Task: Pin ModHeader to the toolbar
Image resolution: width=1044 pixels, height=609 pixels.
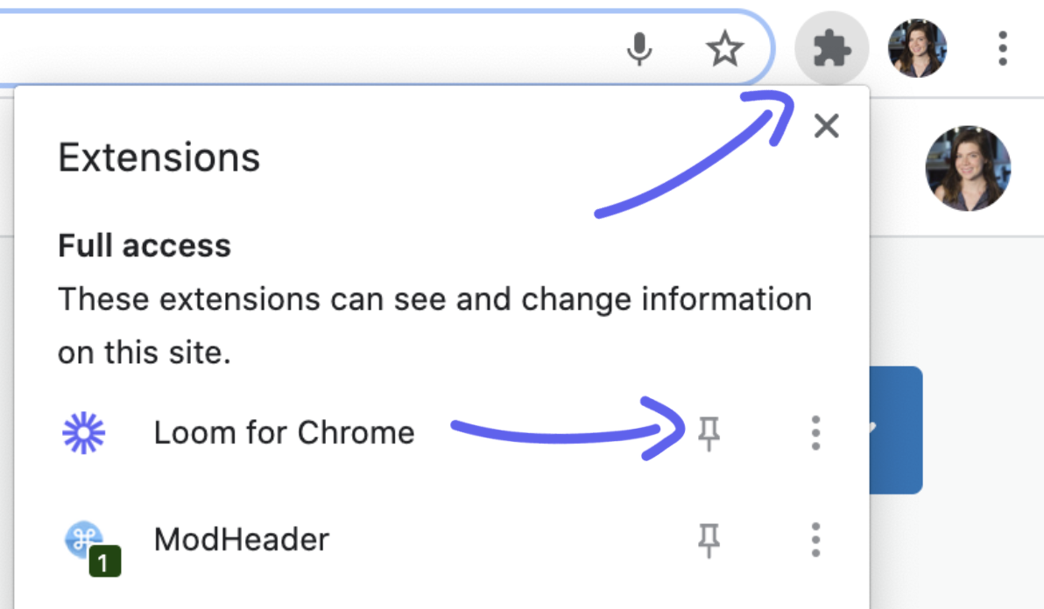Action: 709,540
